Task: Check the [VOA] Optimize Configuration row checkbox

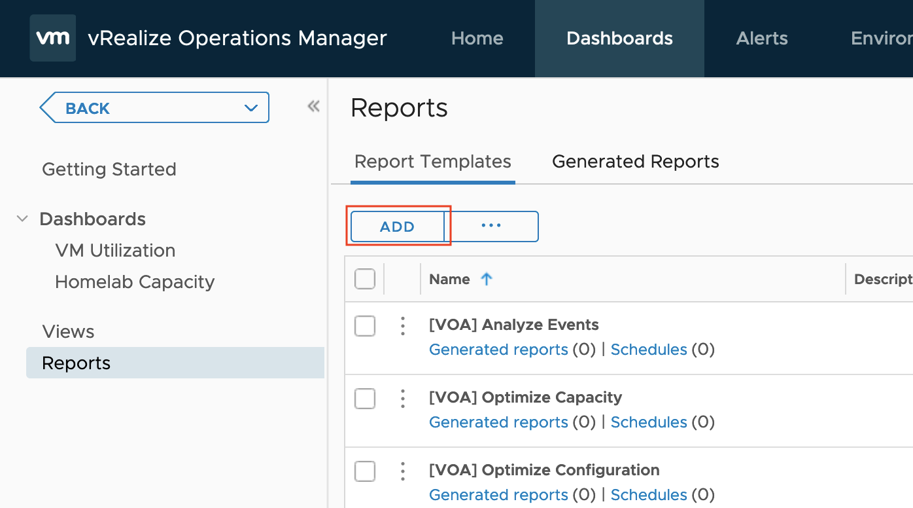Action: point(365,471)
